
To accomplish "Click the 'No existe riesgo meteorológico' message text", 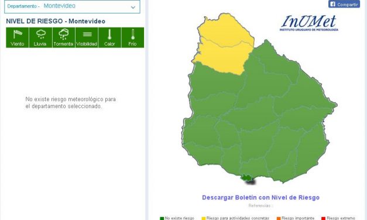I will click(70, 102).
